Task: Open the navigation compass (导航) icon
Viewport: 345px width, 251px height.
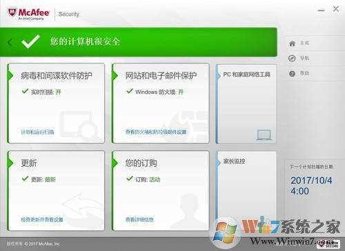Action: [x=292, y=59]
